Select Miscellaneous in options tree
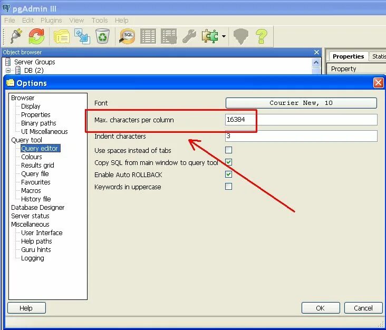 30,224
